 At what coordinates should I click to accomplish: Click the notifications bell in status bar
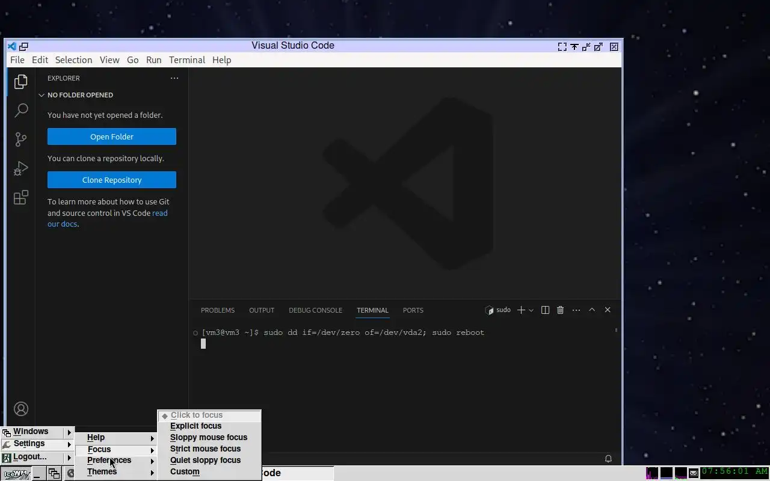point(608,459)
